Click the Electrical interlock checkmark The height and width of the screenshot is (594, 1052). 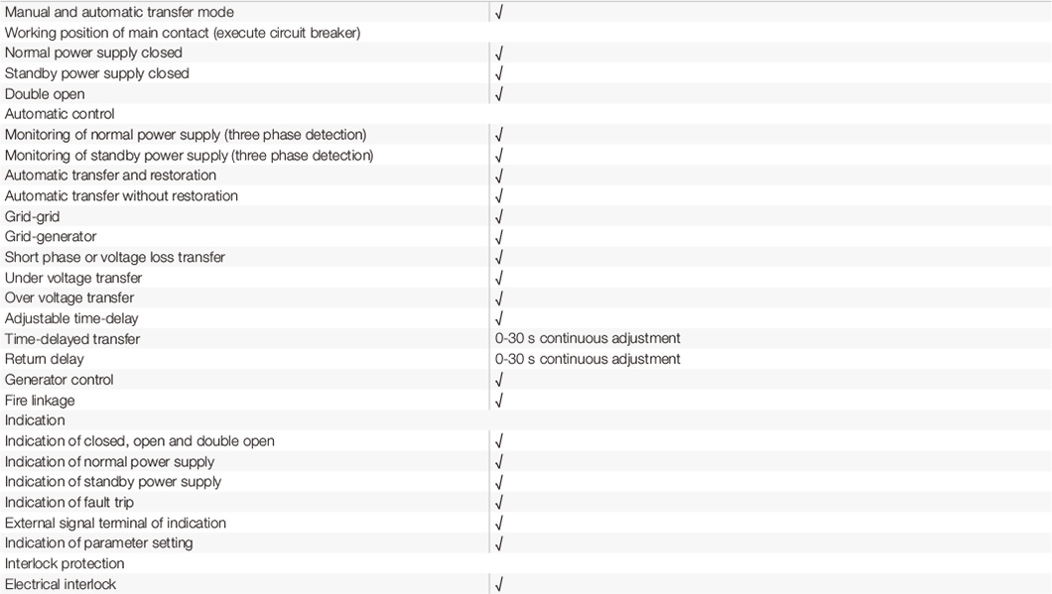click(x=499, y=585)
